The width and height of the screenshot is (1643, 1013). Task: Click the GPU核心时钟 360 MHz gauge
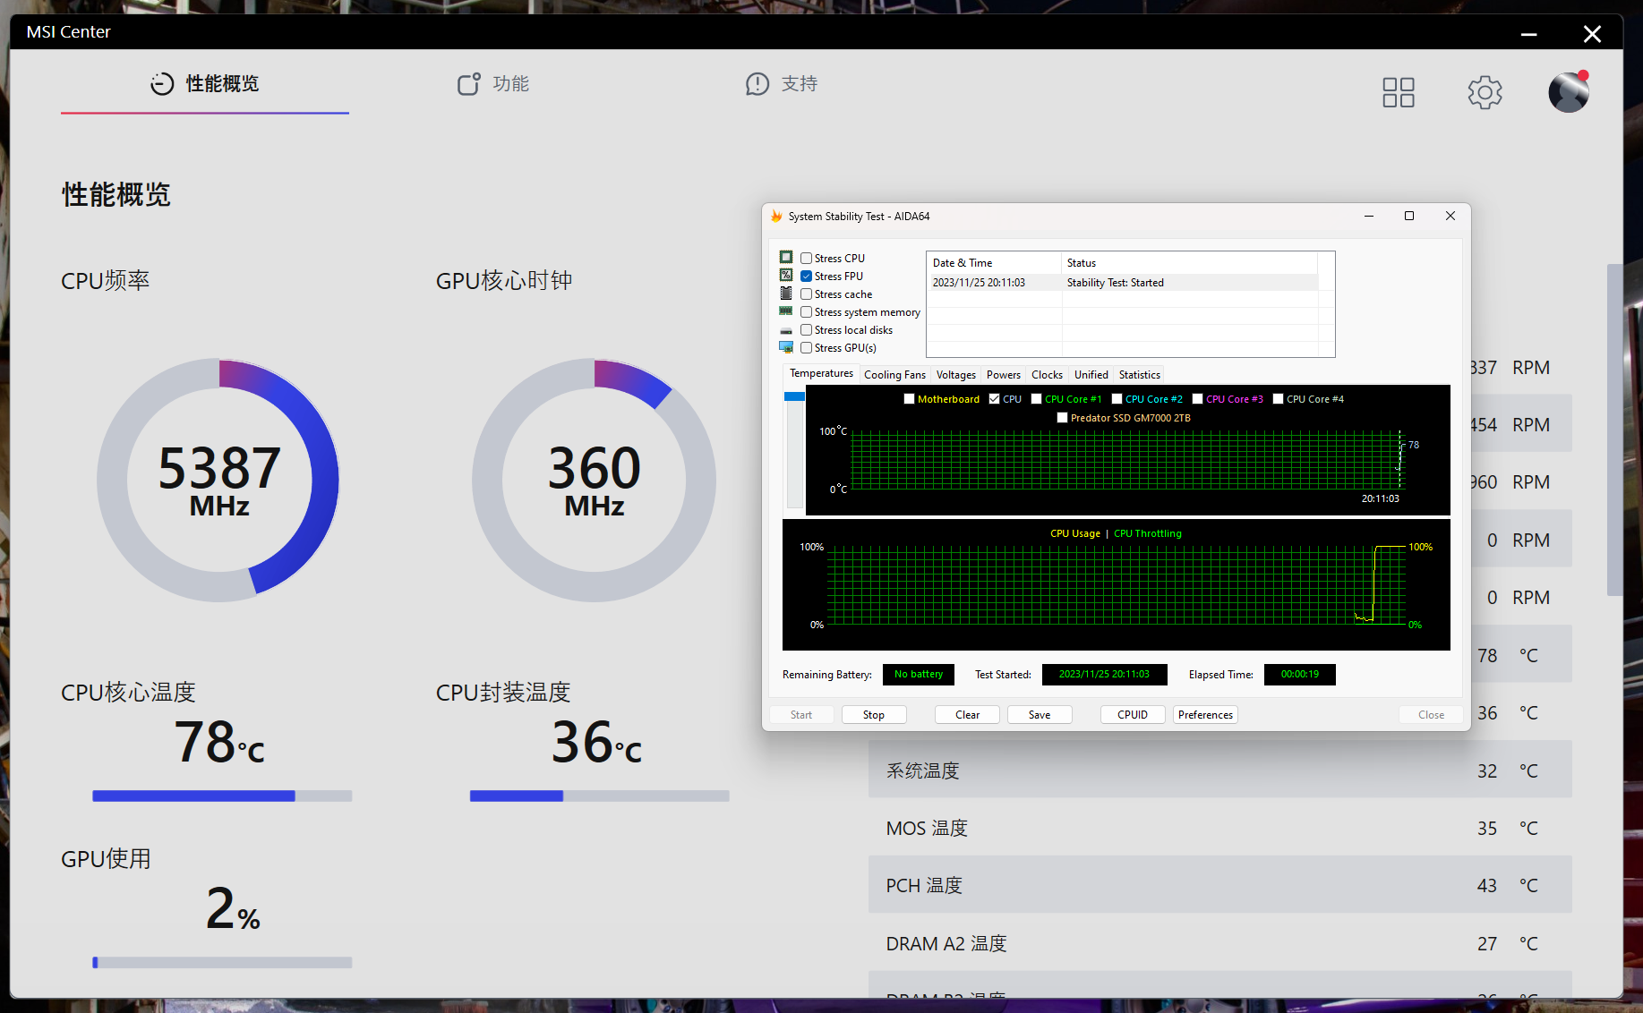(595, 481)
